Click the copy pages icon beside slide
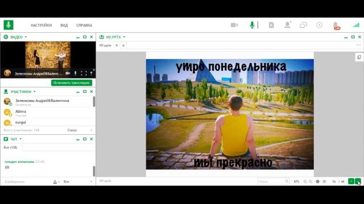The height and width of the screenshot is (204, 364). coord(359,57)
